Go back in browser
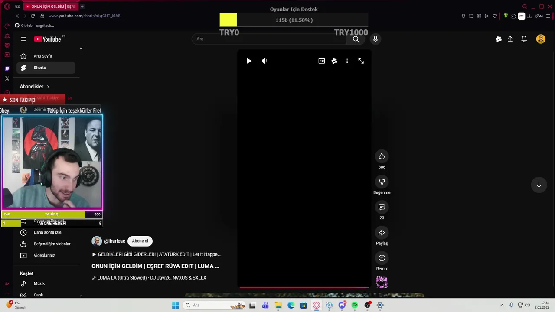 point(17,16)
